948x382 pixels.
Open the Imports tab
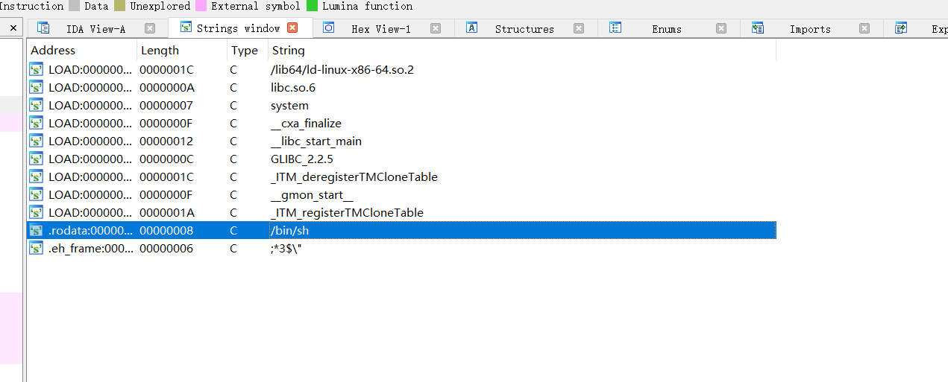810,29
